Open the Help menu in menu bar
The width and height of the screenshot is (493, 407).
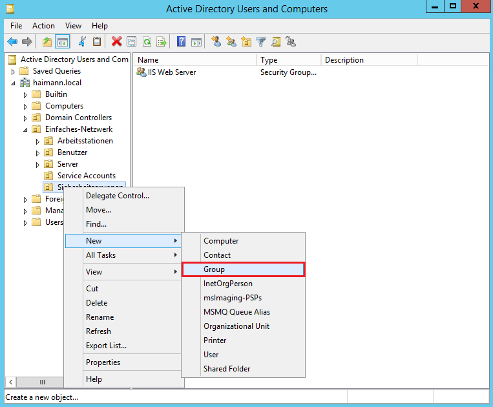point(100,26)
